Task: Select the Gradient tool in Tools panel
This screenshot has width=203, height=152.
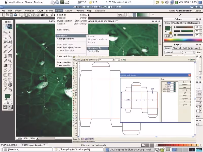Action: click(5, 65)
